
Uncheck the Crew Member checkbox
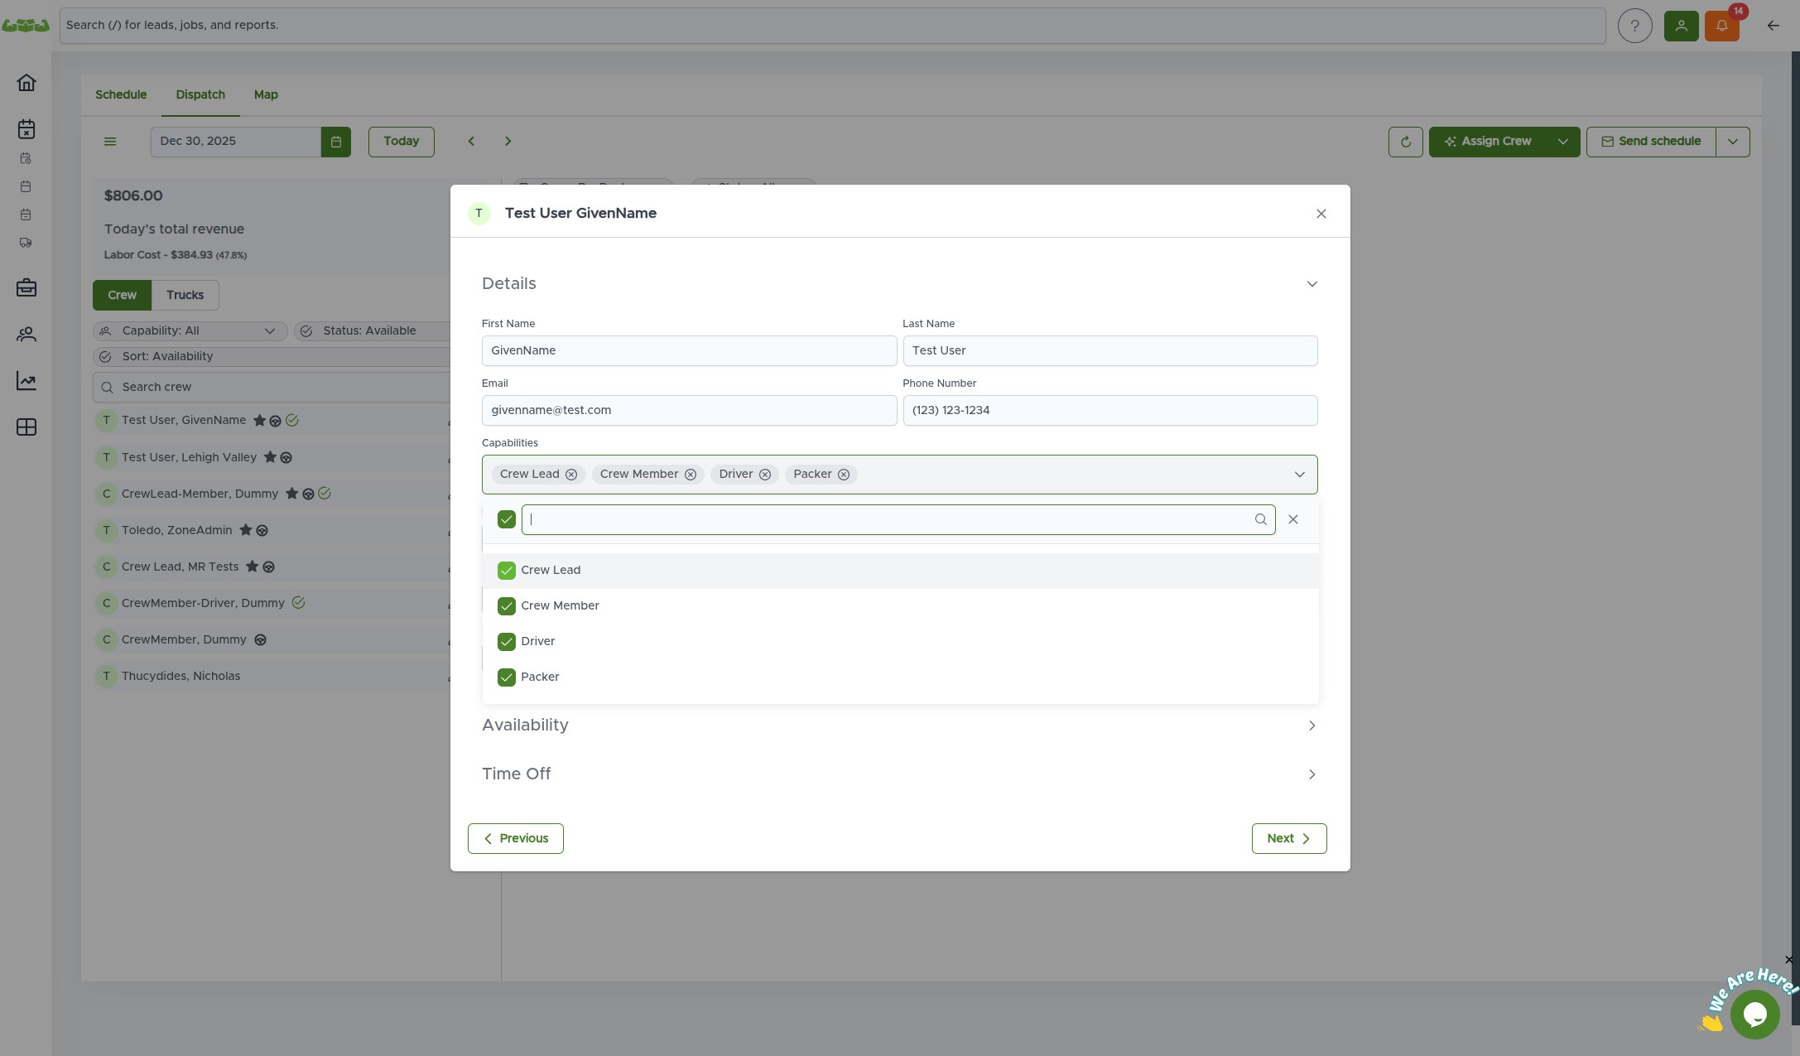pos(507,606)
